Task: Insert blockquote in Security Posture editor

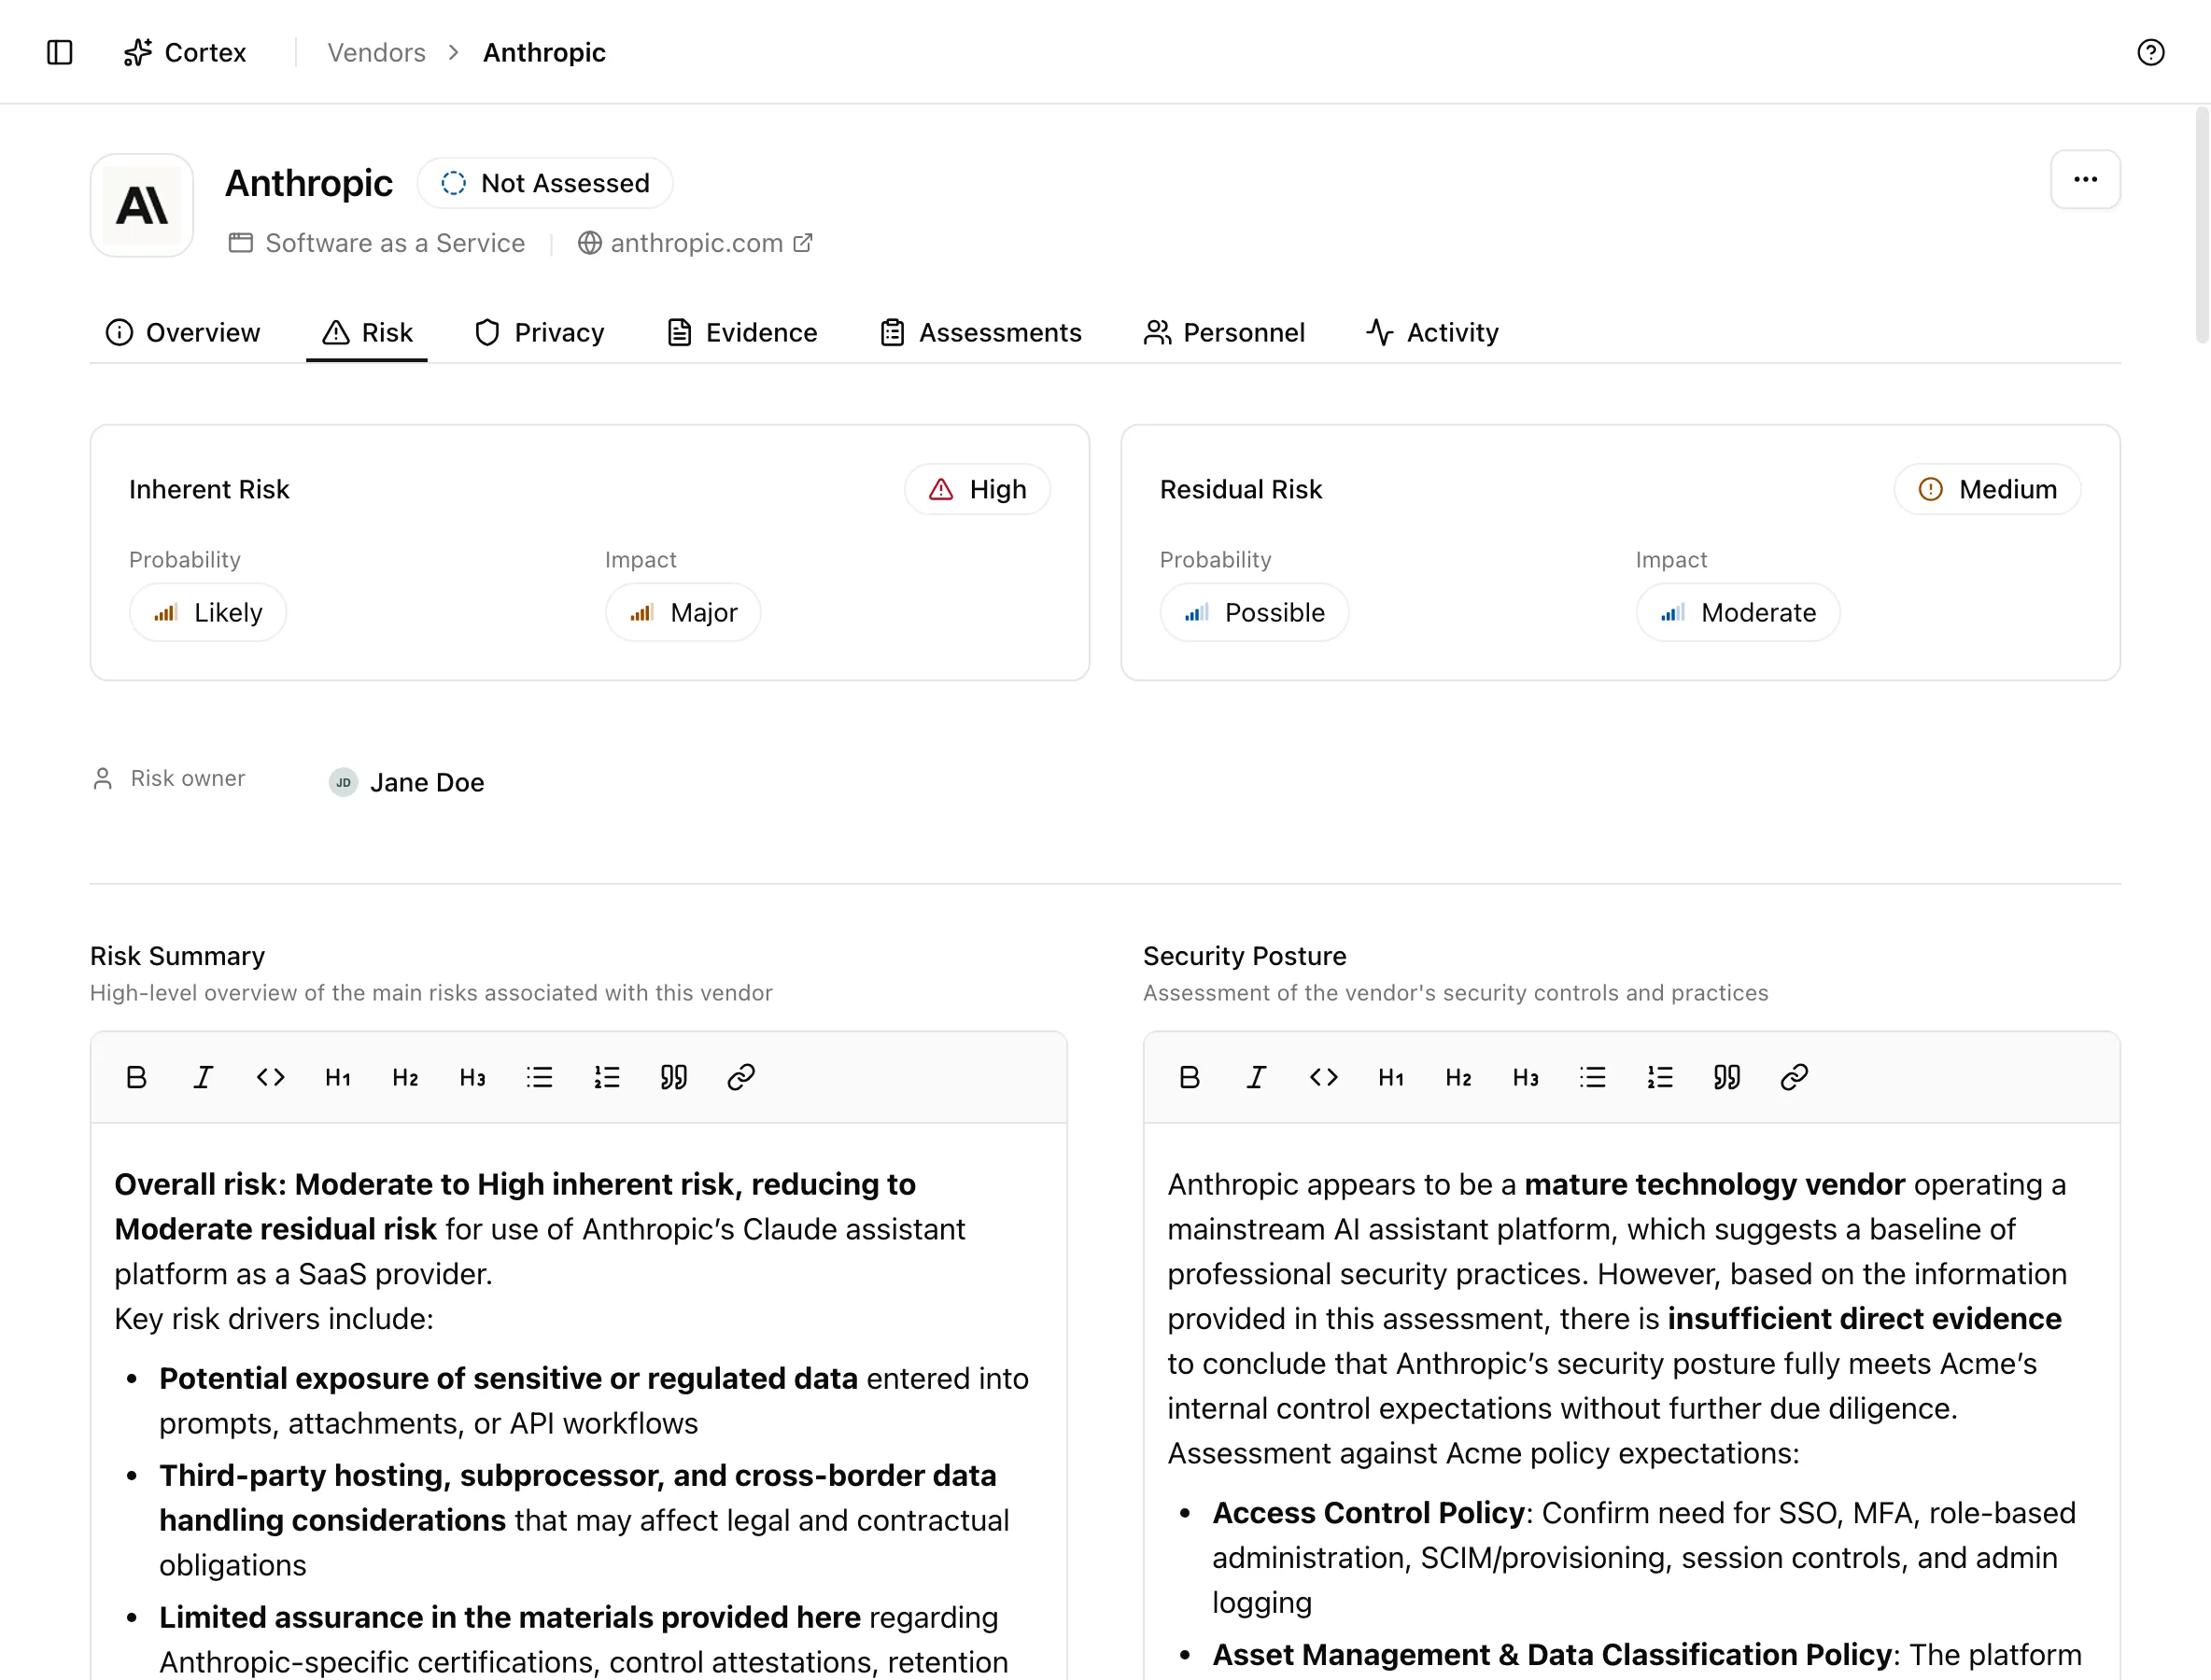Action: coord(1726,1077)
